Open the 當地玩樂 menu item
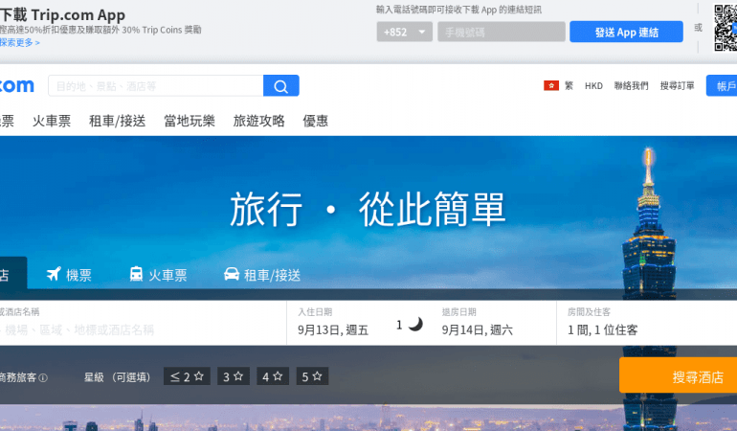The image size is (737, 431). point(190,121)
